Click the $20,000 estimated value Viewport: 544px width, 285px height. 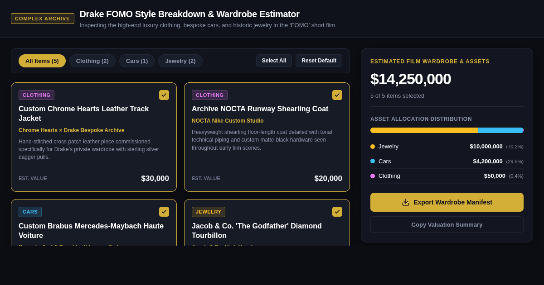pos(328,179)
